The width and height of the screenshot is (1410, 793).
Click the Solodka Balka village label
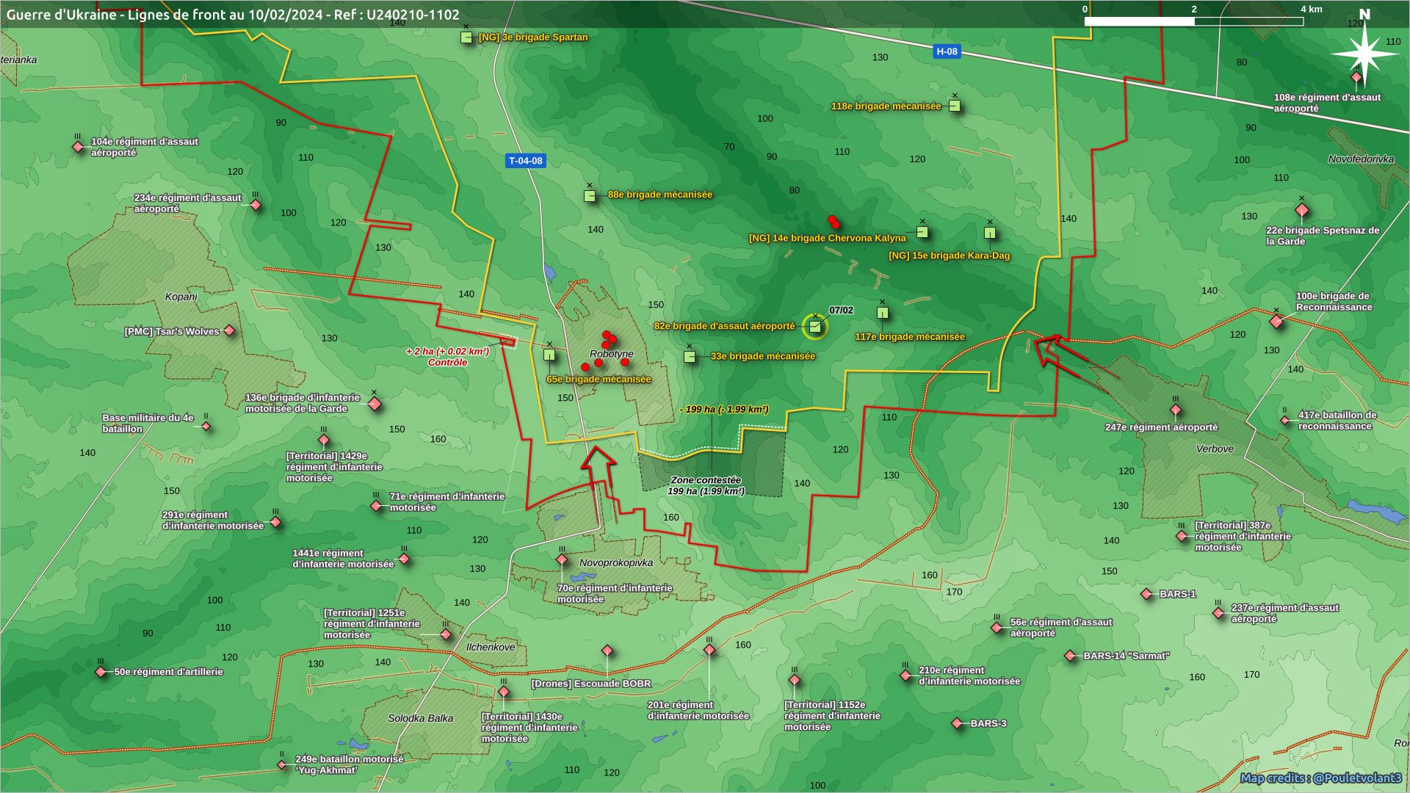click(x=420, y=718)
